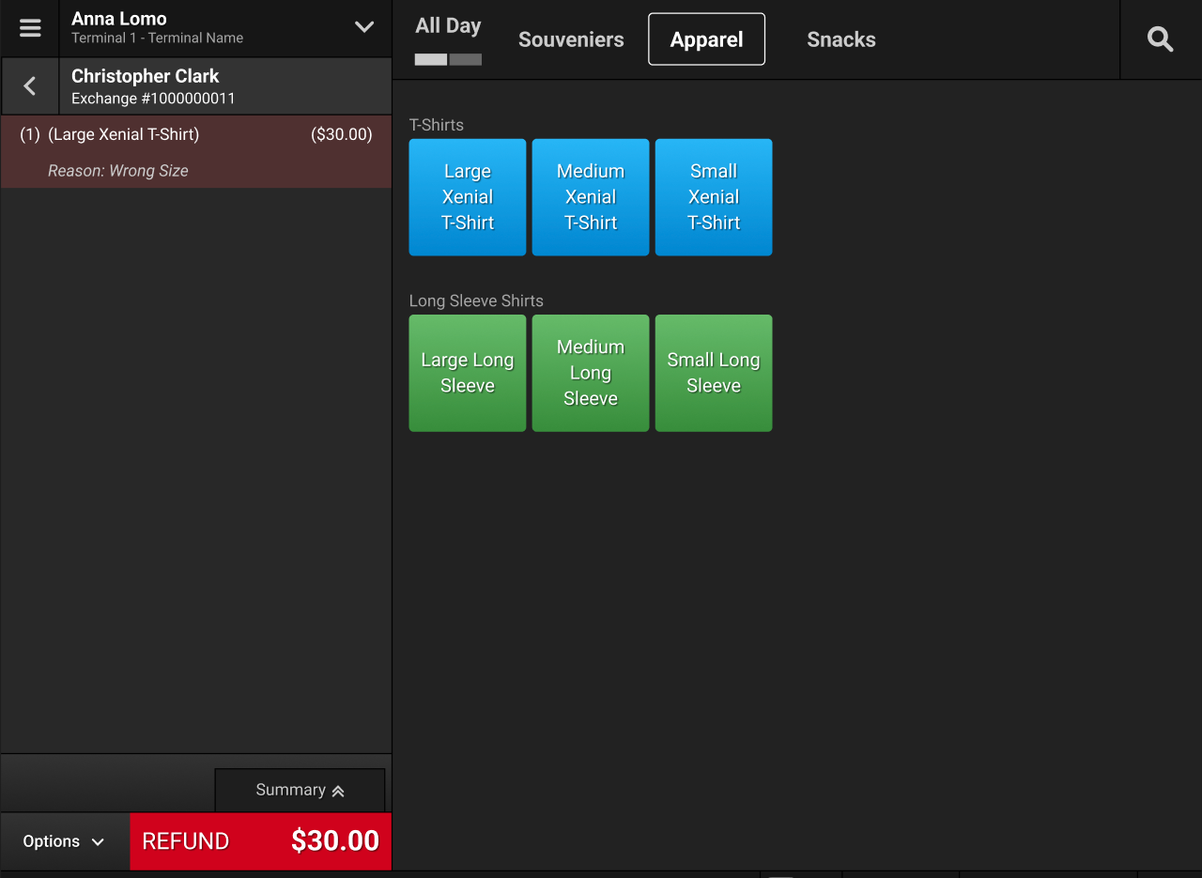Open the Snacks category tab
Screen dimensions: 1202x878
[840, 39]
